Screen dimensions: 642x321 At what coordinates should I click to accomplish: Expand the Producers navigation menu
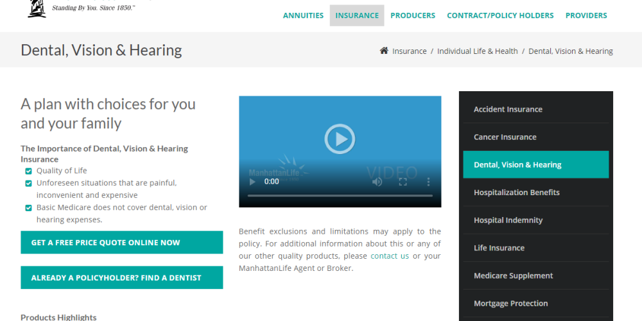[413, 15]
